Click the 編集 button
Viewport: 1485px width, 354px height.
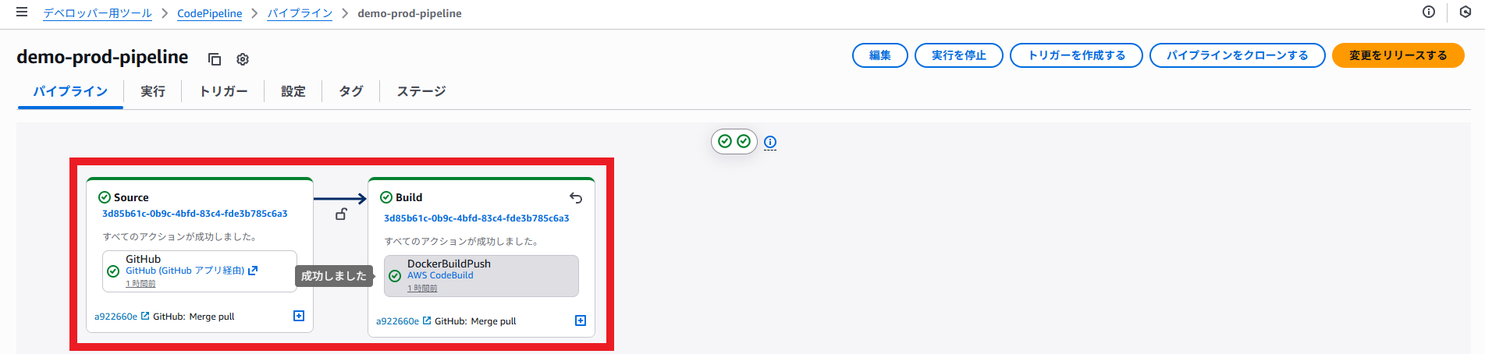[879, 55]
